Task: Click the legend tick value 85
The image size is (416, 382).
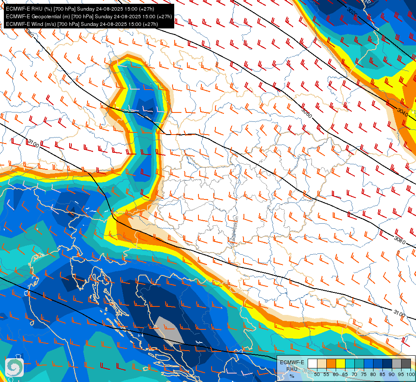Action: [x=382, y=374]
